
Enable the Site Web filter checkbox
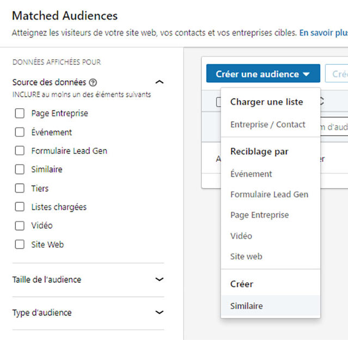coord(20,244)
